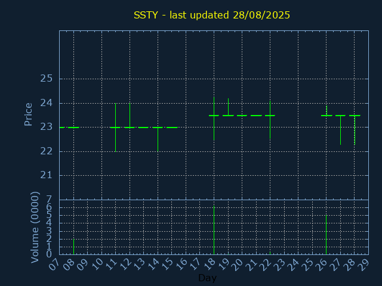Click day tick label 25

click(308, 264)
